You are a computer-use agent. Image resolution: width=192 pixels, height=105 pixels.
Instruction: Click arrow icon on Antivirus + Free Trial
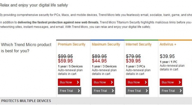coord(180,91)
